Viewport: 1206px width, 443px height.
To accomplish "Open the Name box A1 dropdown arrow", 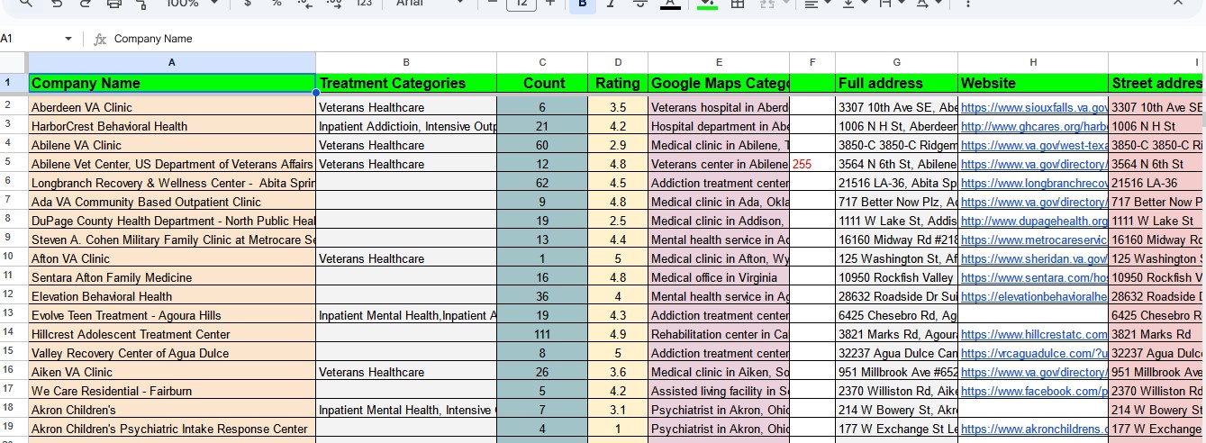I will click(68, 40).
